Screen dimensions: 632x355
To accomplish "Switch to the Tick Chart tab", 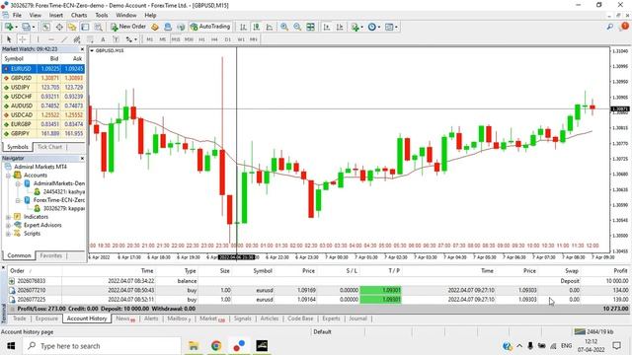I will pyautogui.click(x=49, y=147).
